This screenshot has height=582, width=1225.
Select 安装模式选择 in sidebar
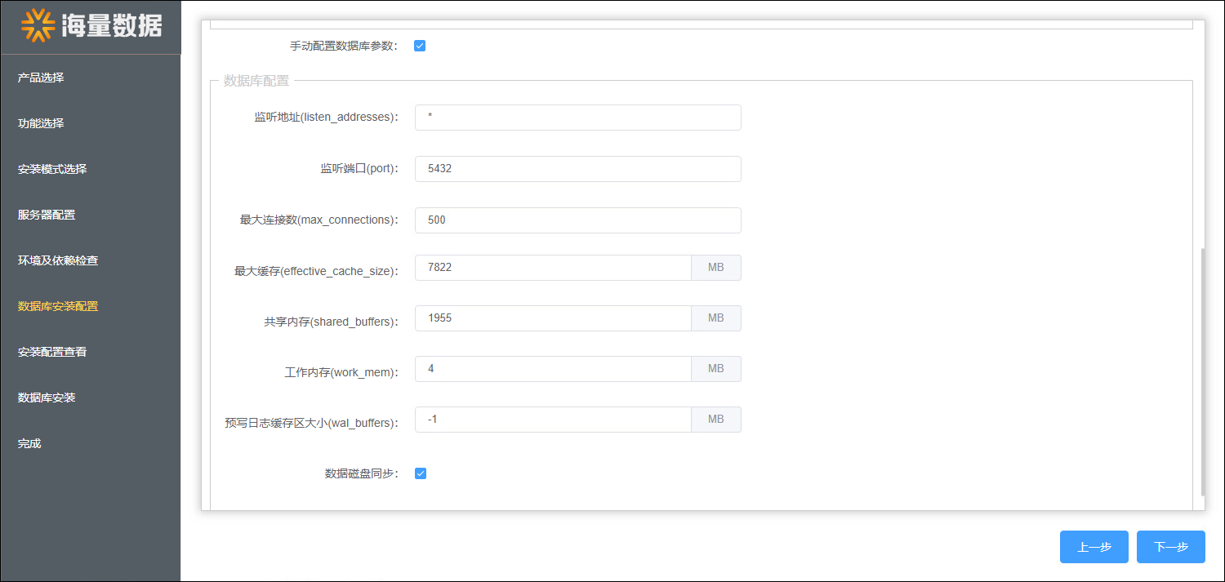52,169
